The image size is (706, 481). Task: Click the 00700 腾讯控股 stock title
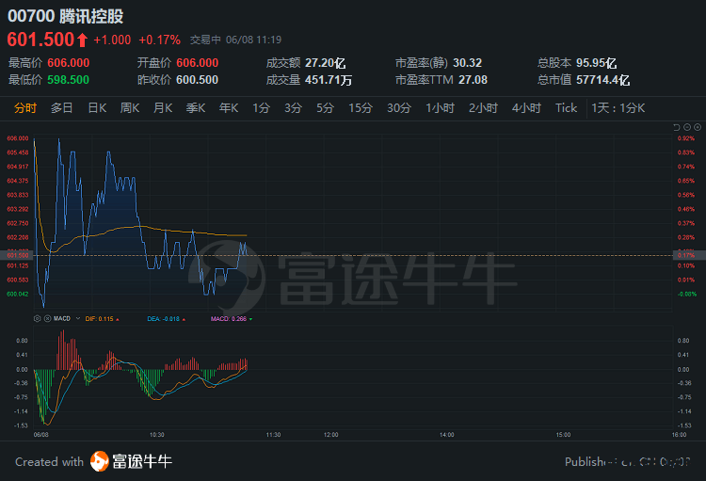point(65,17)
